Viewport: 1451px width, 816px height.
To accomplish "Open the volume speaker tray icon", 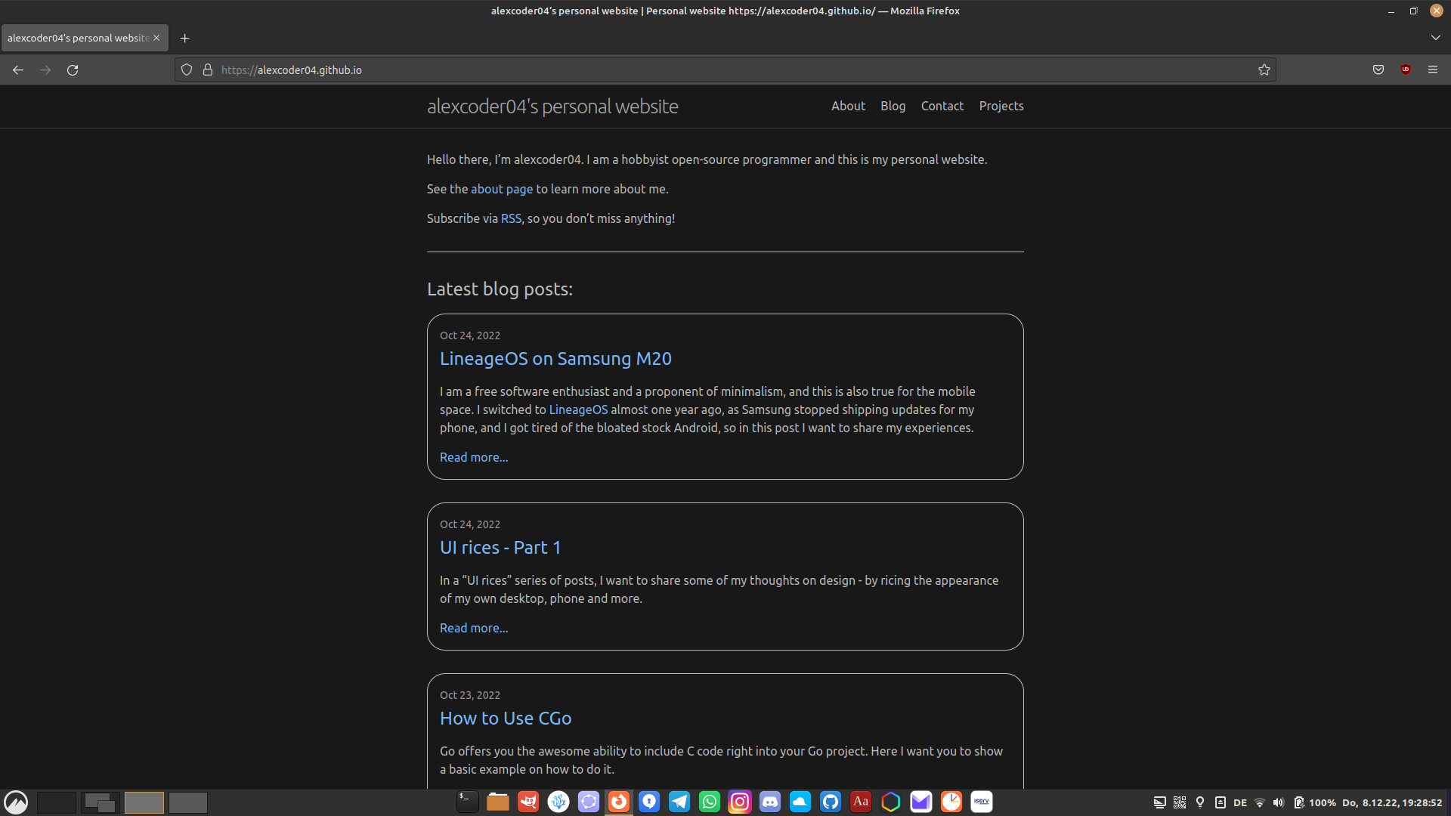I will 1278,802.
